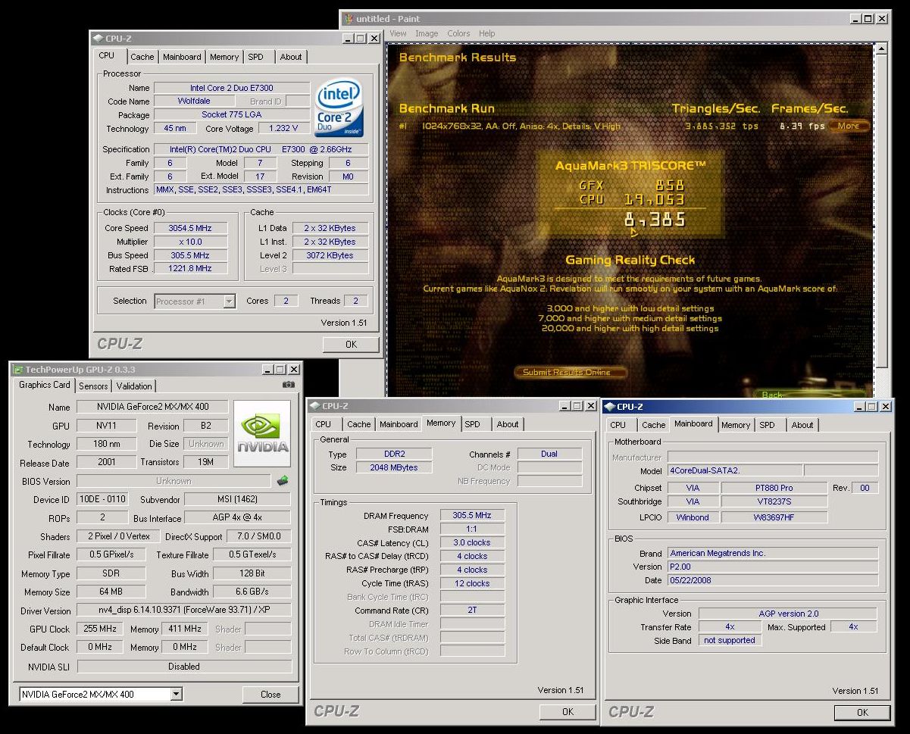
Task: Click OK in CPU-Z Mainboard window
Action: click(x=862, y=712)
